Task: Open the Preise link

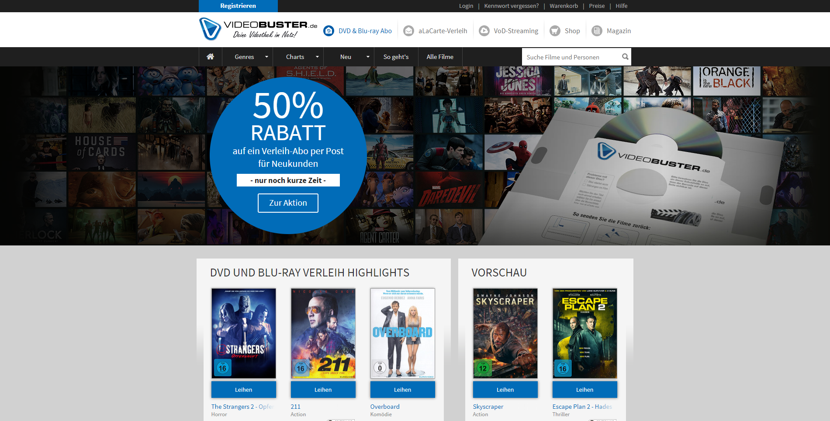Action: (597, 6)
